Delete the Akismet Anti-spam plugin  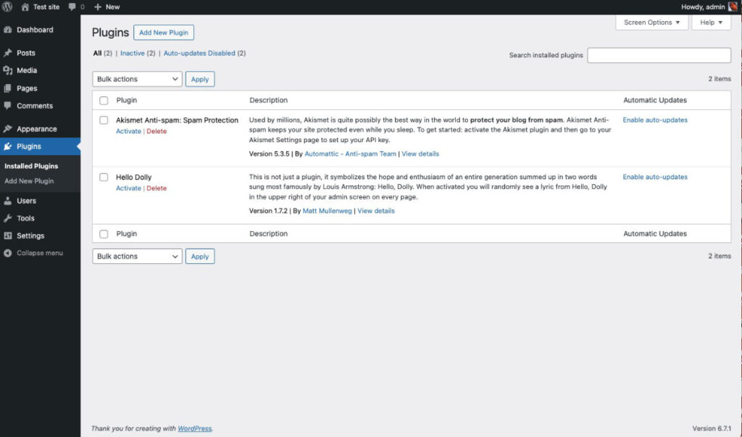point(157,131)
